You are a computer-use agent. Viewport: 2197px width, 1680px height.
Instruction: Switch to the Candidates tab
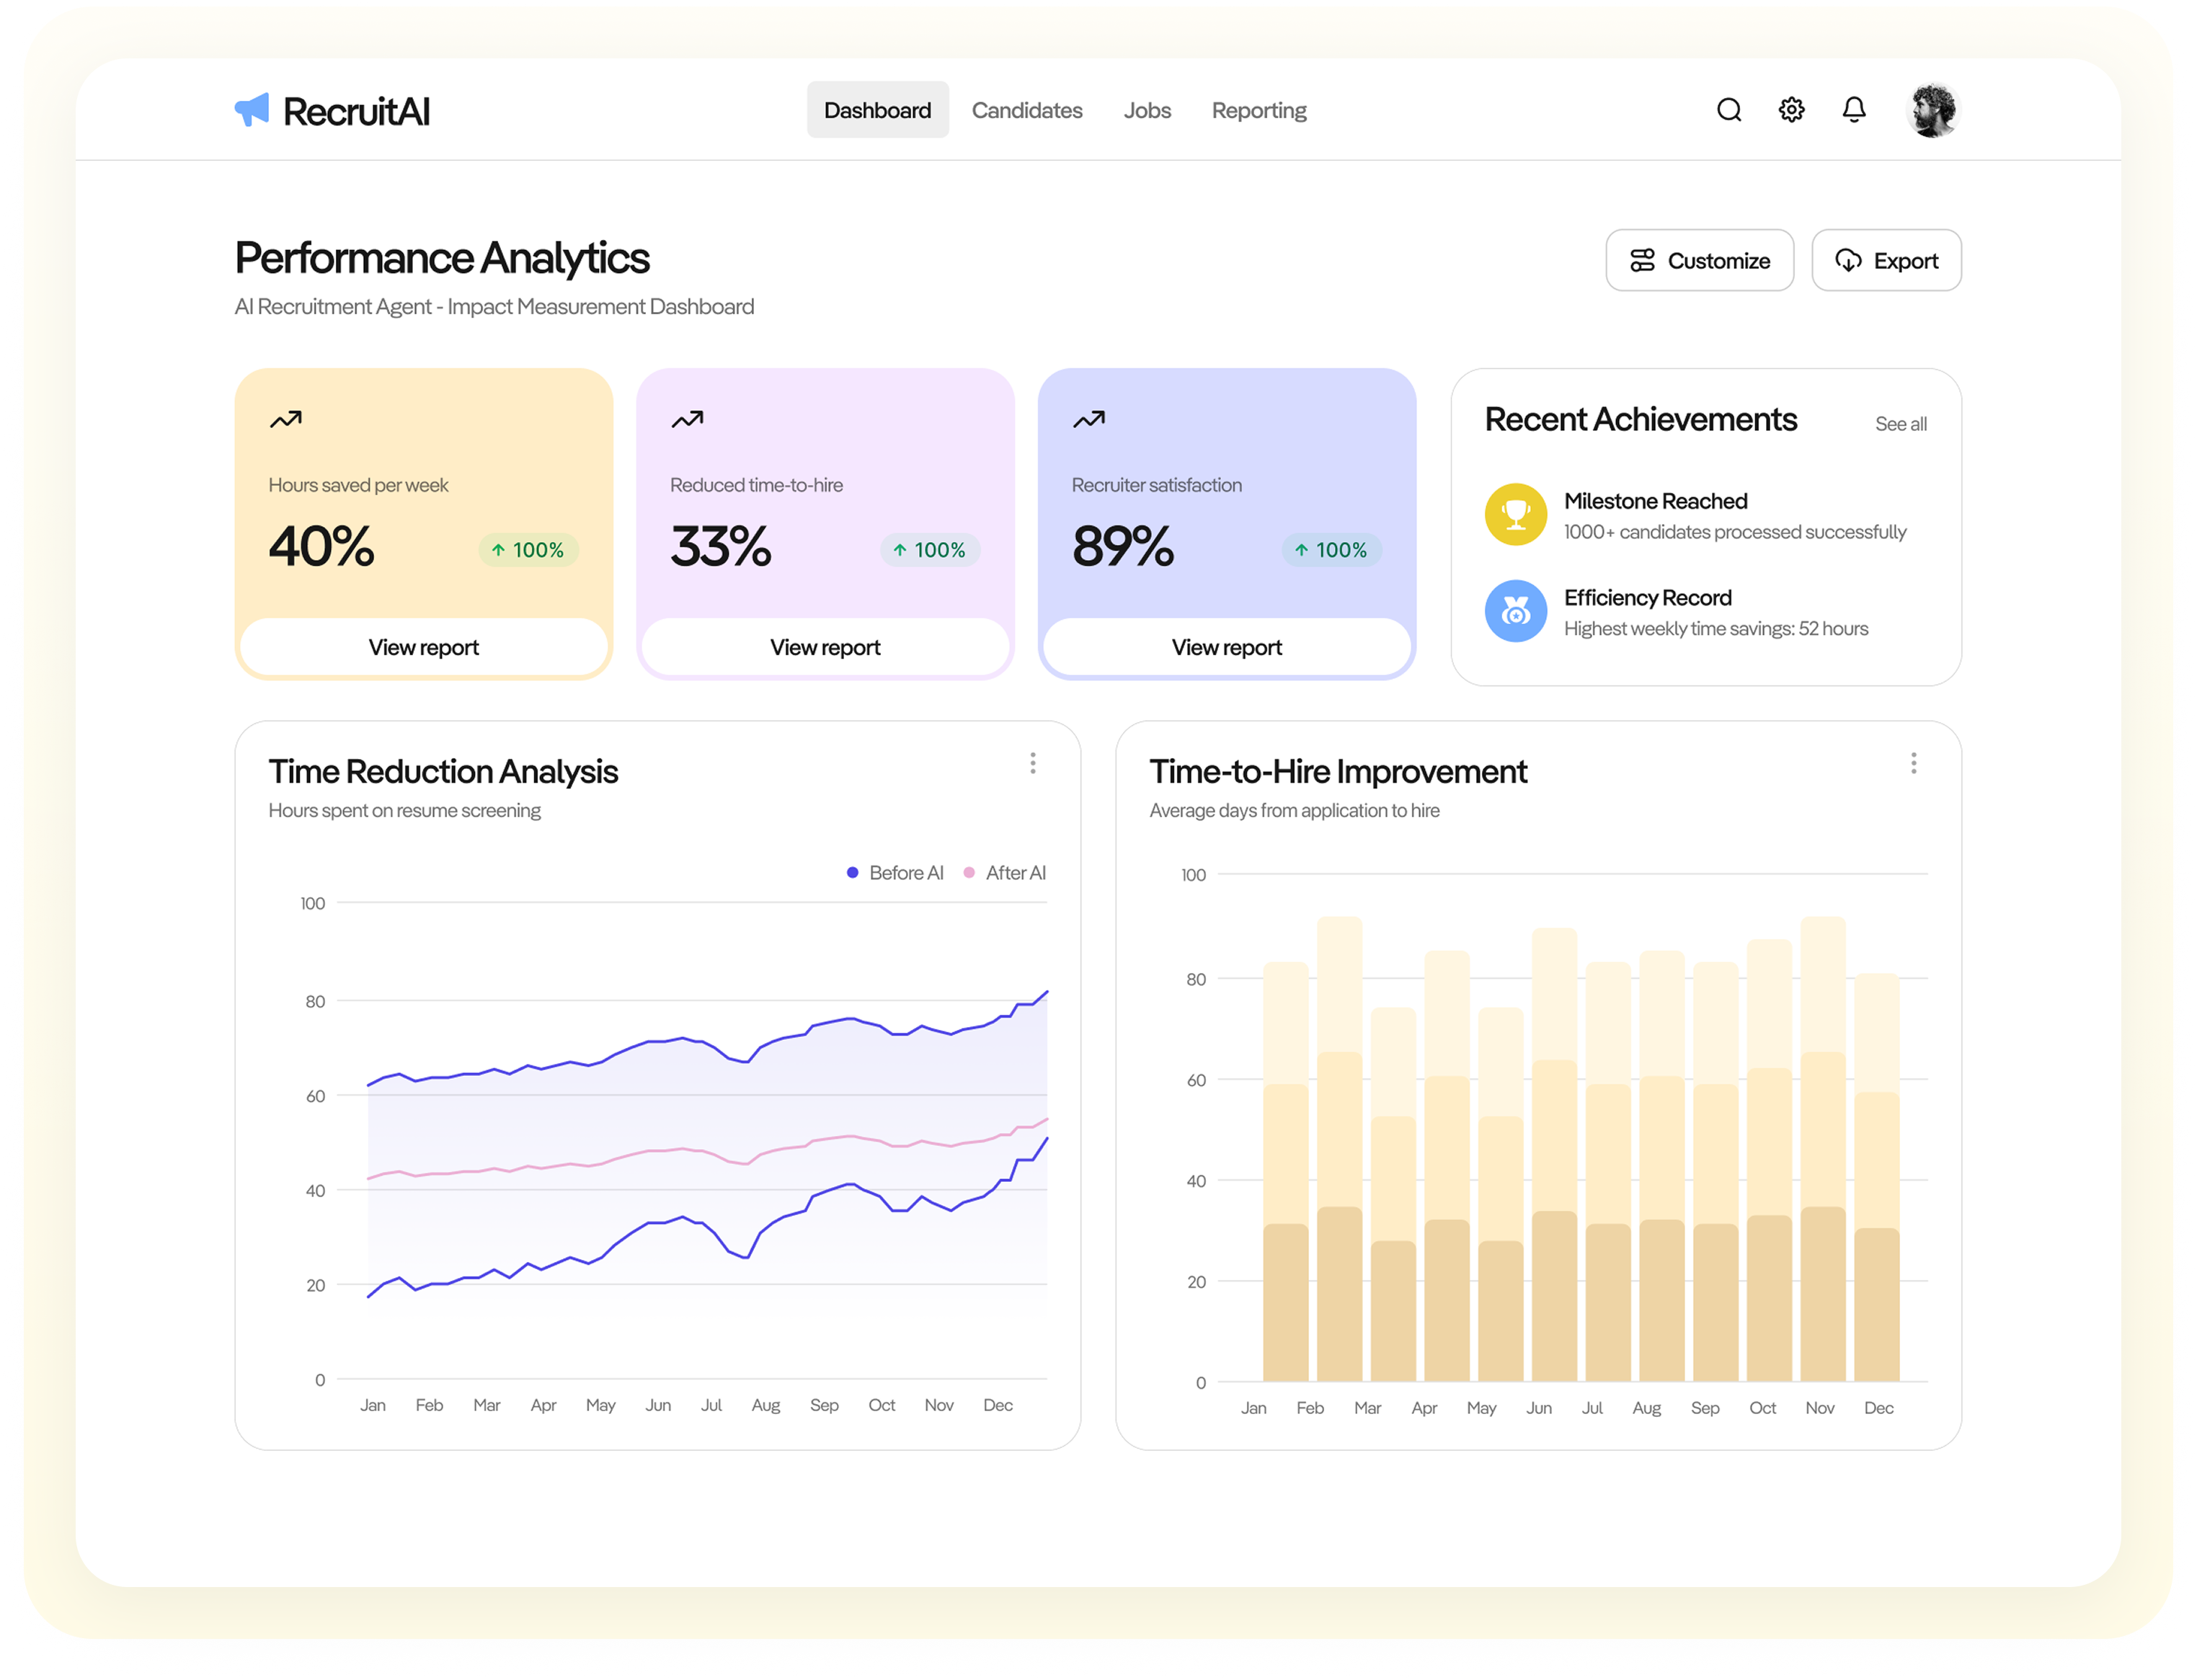pyautogui.click(x=1027, y=110)
